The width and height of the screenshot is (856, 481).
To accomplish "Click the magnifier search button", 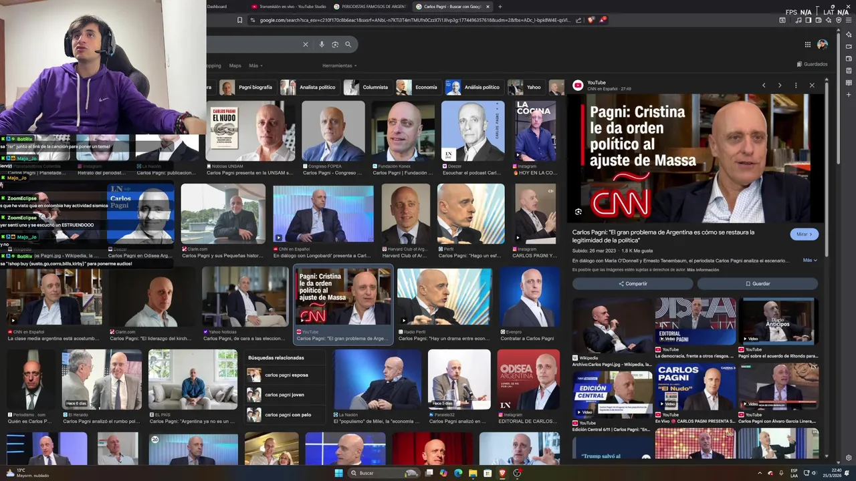I will coord(348,45).
